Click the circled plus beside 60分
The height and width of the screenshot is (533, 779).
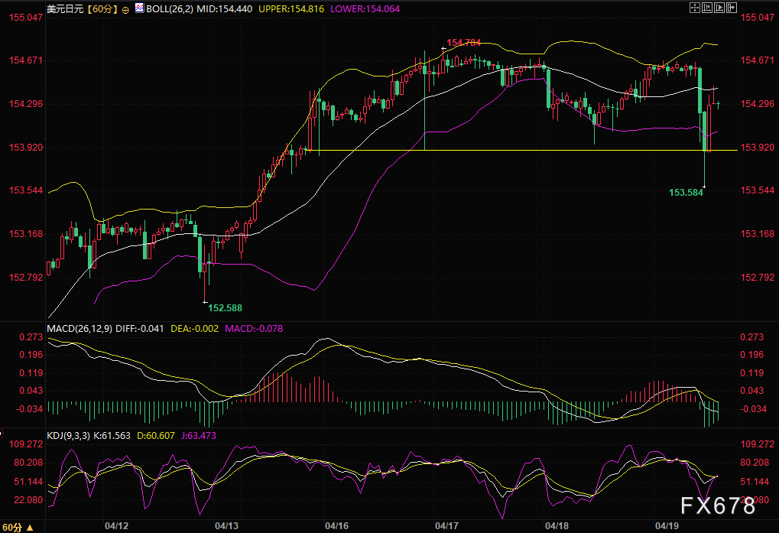(x=125, y=8)
